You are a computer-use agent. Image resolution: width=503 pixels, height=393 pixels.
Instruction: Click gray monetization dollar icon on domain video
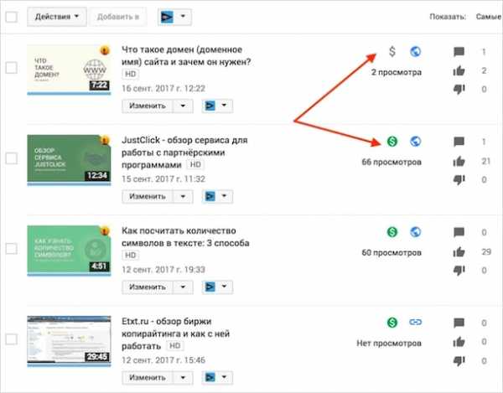[392, 52]
